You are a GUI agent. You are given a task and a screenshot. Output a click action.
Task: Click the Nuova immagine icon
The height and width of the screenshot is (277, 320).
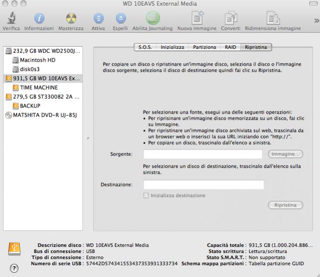coord(197,18)
